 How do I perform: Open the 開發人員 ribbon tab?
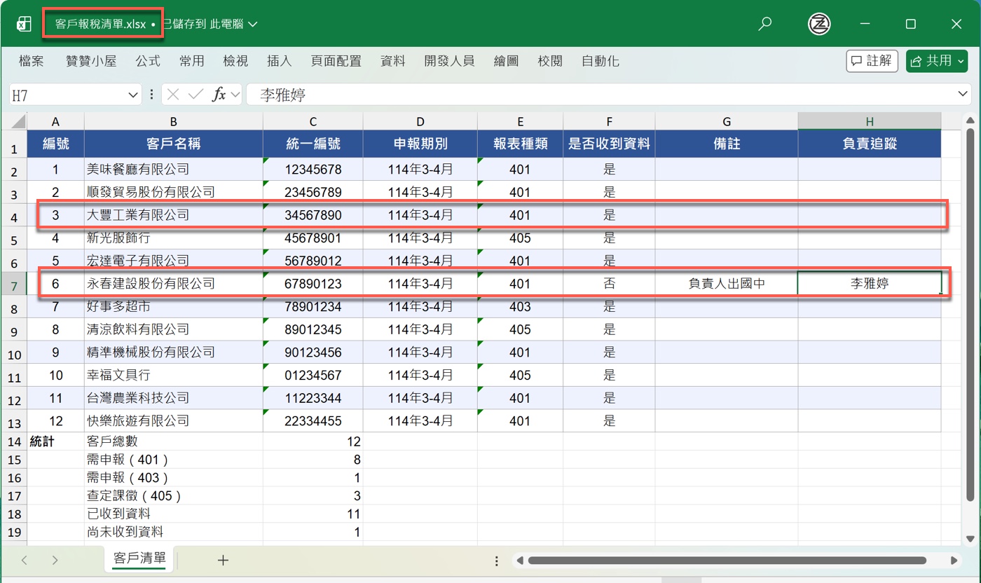click(449, 61)
